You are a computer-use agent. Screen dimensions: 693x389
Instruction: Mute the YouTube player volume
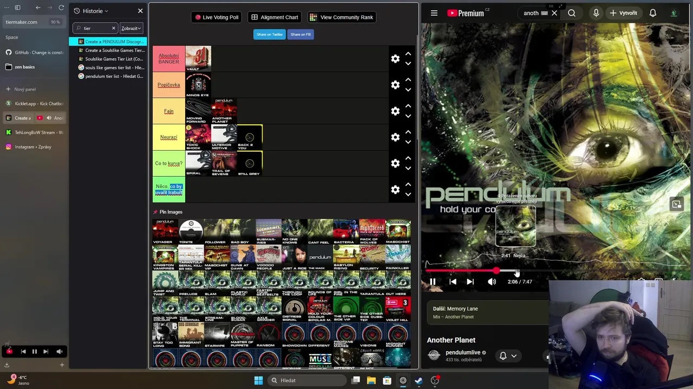tap(492, 281)
